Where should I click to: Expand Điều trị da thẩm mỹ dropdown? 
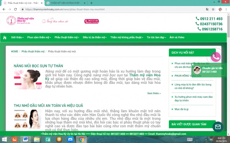94,38
